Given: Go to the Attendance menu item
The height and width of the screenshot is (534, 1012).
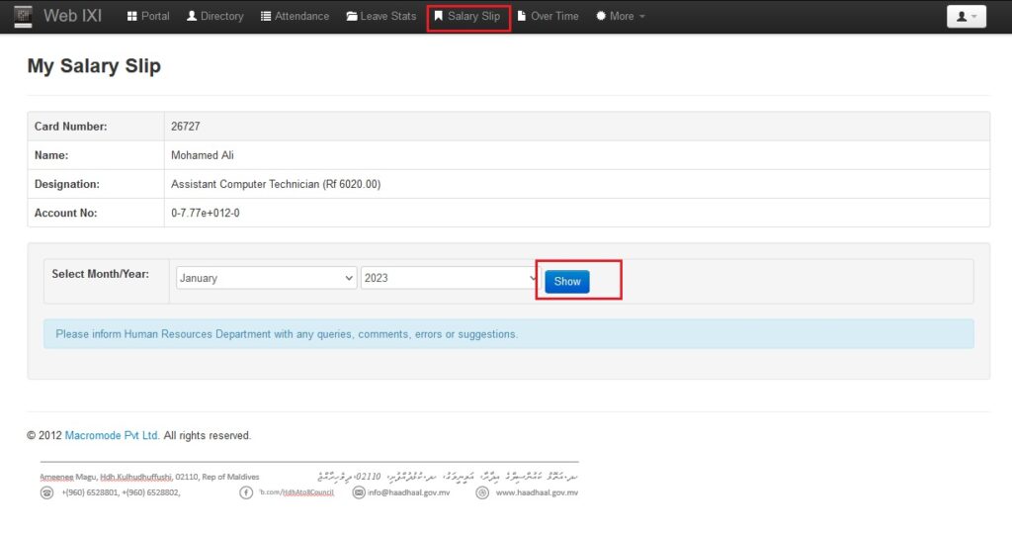Looking at the screenshot, I should [x=301, y=17].
